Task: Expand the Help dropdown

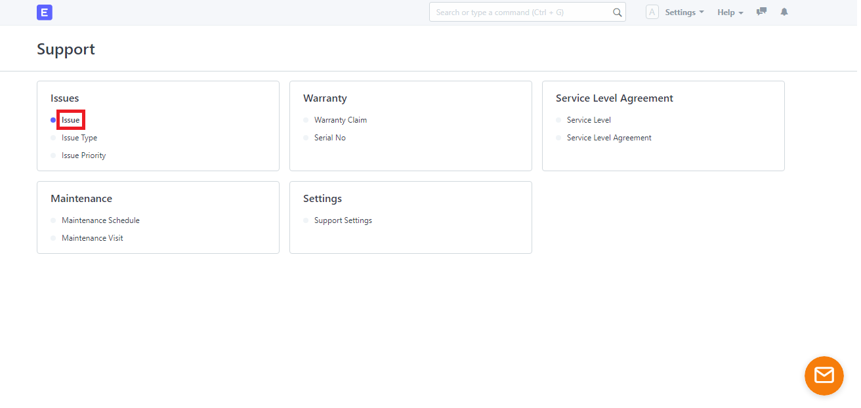Action: coord(730,12)
